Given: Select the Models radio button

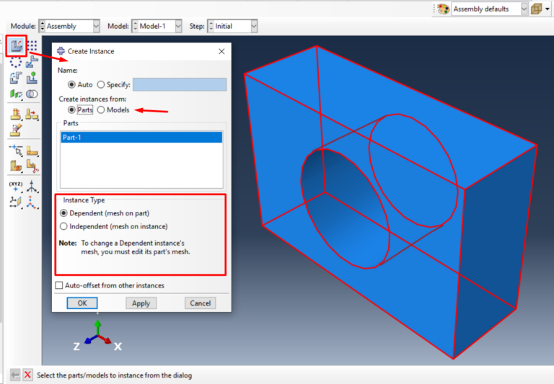Looking at the screenshot, I should [x=102, y=110].
